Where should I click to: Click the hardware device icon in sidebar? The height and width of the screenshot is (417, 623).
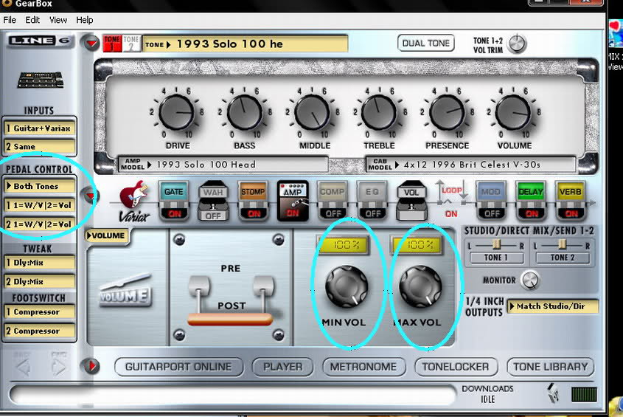coord(39,80)
